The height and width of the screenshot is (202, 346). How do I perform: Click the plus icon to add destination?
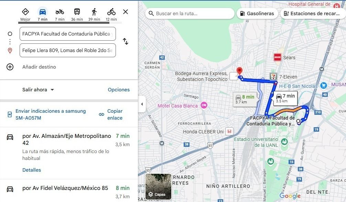10,67
